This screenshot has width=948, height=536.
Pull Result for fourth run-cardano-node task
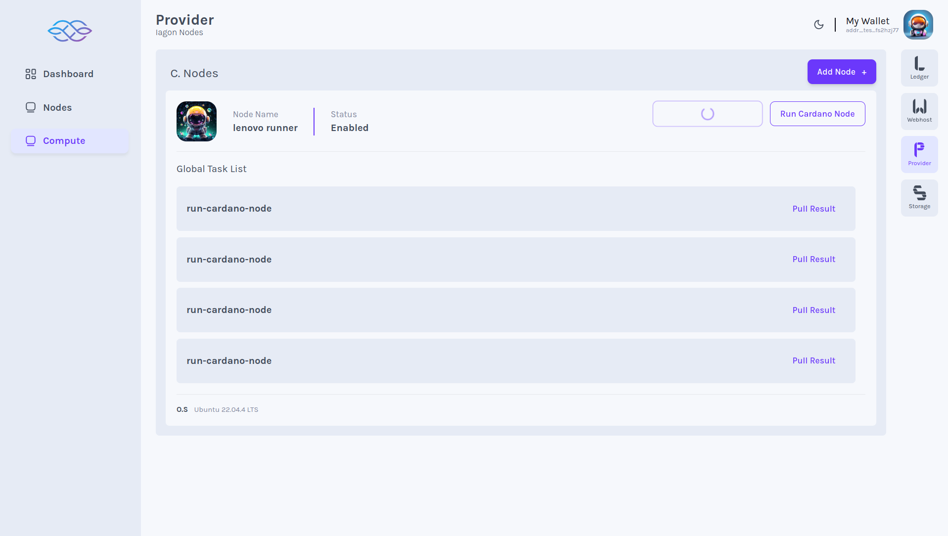[x=813, y=360]
